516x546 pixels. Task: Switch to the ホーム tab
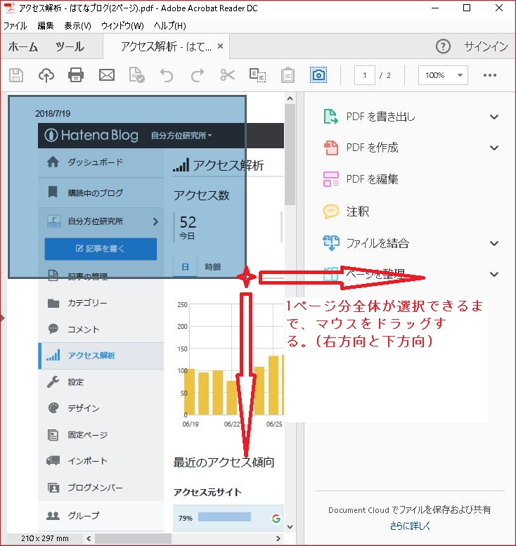pos(23,46)
